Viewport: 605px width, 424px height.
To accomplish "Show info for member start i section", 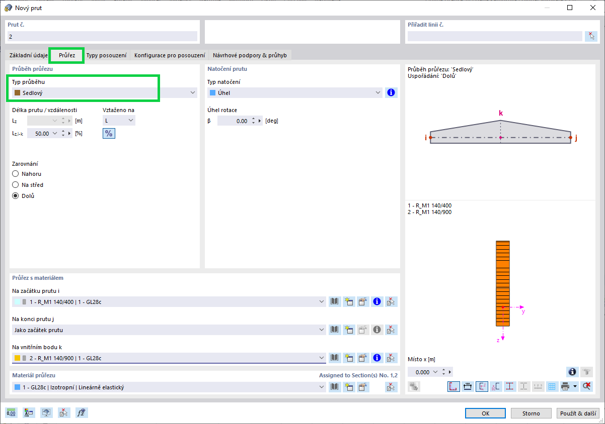I will (376, 302).
